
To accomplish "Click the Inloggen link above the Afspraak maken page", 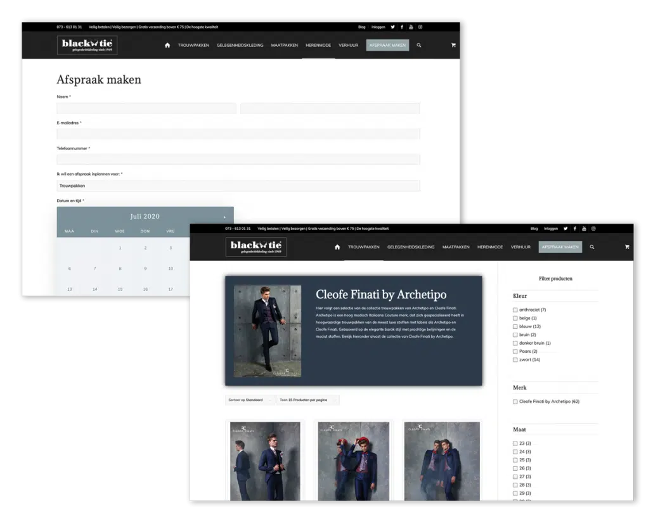I will click(378, 27).
